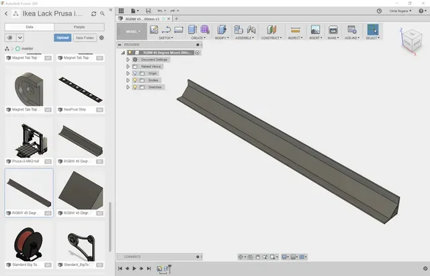Open timeline settings gear at bottom right
Screen dimensions: 430x276
[425, 269]
